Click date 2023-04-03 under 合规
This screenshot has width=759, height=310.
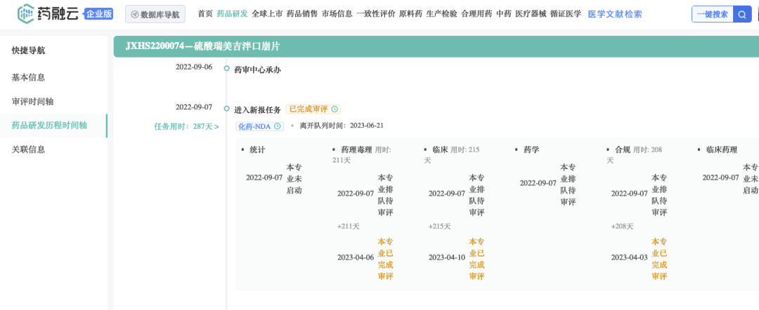point(629,257)
